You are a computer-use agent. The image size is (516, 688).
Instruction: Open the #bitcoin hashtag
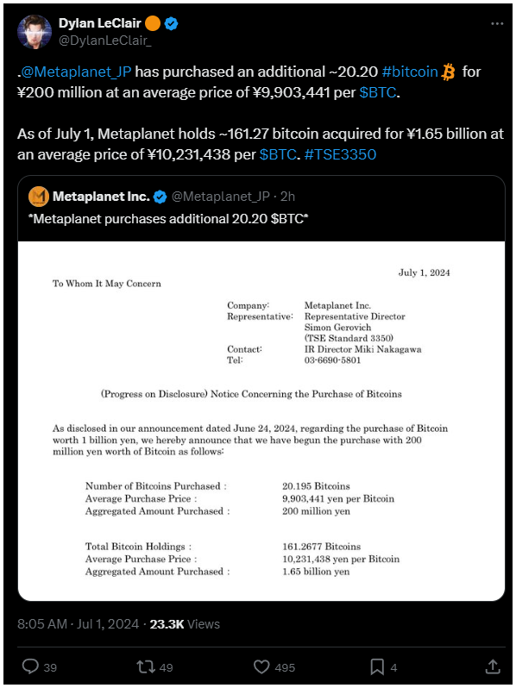click(410, 72)
